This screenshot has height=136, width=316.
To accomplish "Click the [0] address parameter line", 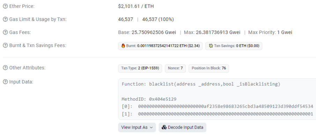I will 217,106.
